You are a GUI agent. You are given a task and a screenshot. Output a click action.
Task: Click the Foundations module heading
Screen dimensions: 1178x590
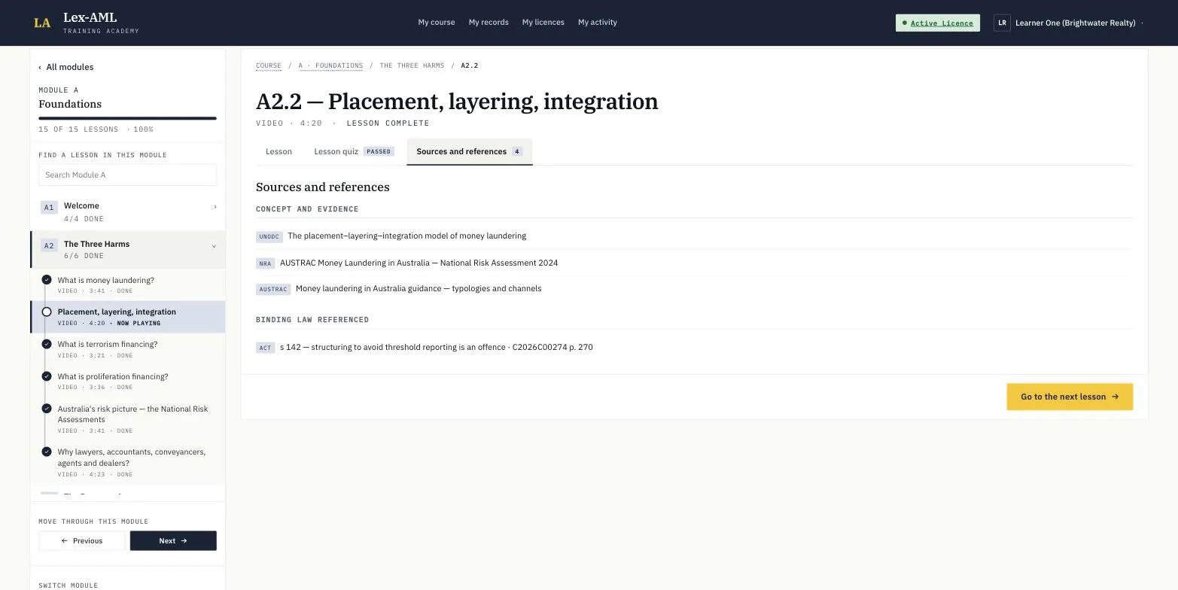tap(70, 104)
